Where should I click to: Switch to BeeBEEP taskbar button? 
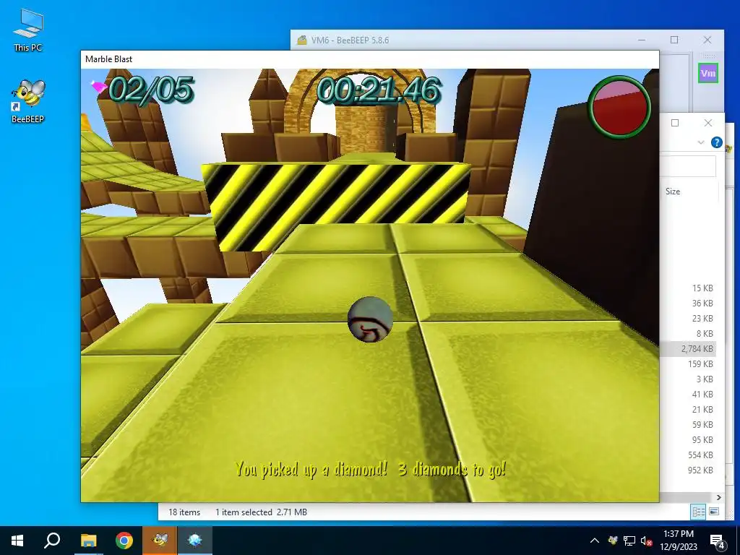click(x=160, y=541)
